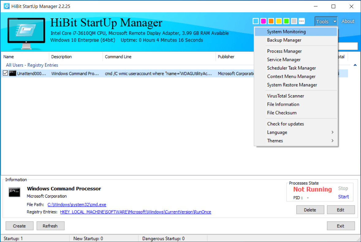361x242 pixels.
Task: Sort by the Name column header
Action: coord(25,57)
